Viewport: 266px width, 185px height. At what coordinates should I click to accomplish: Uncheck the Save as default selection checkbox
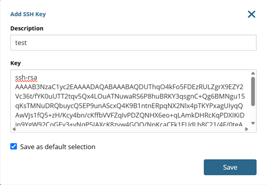coord(14,146)
